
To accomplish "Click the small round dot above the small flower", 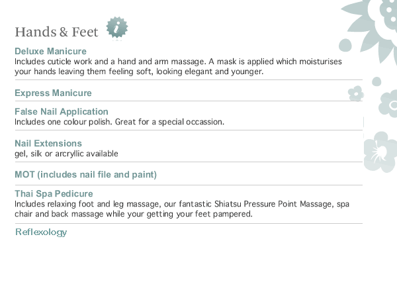I will point(376,81).
